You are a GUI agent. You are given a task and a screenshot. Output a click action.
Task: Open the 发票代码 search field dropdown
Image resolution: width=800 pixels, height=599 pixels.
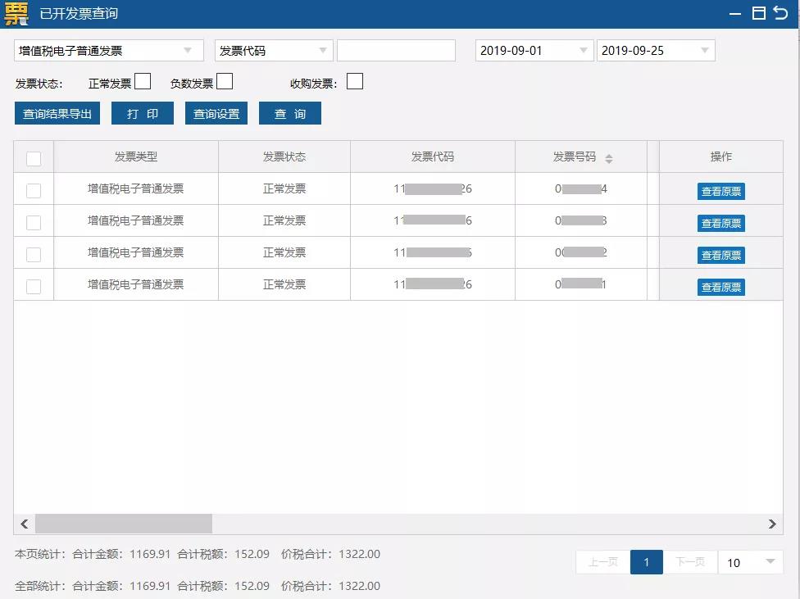(274, 51)
